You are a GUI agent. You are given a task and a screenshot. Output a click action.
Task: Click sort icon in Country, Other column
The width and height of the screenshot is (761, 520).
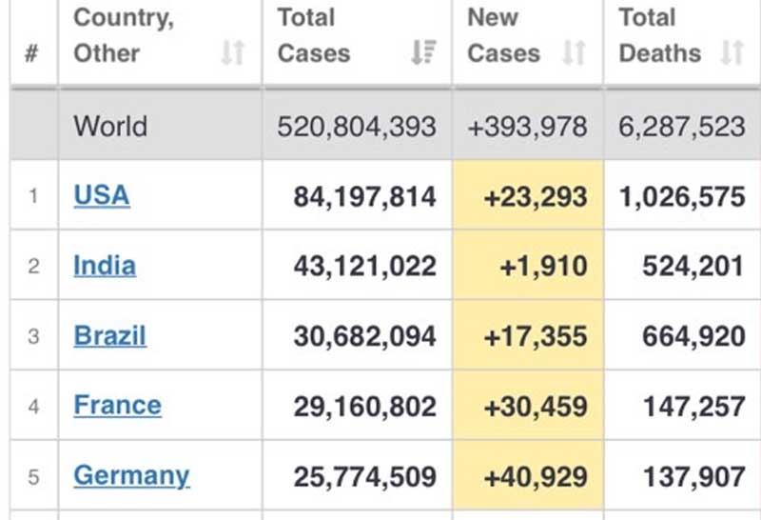[233, 53]
